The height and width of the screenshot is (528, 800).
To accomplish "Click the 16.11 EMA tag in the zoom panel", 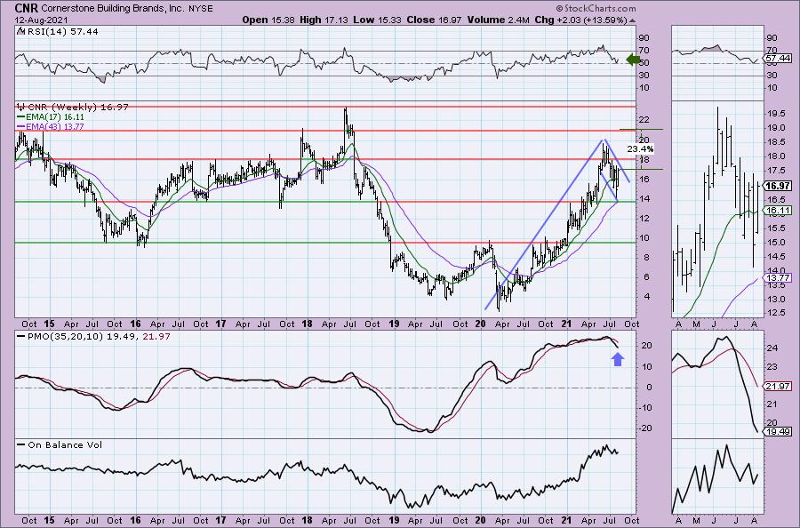I will point(778,210).
